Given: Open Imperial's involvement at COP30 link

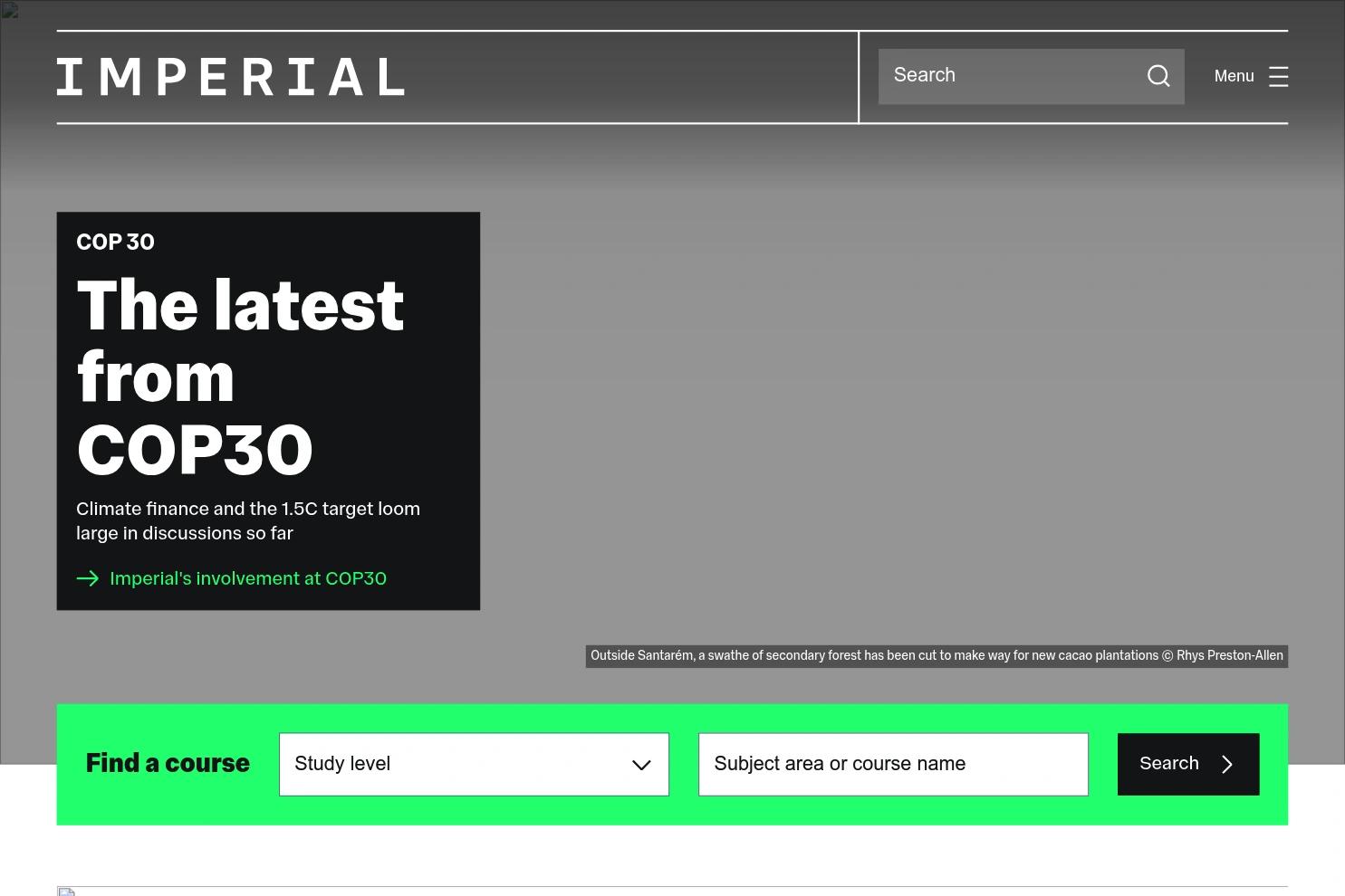Looking at the screenshot, I should [x=248, y=578].
